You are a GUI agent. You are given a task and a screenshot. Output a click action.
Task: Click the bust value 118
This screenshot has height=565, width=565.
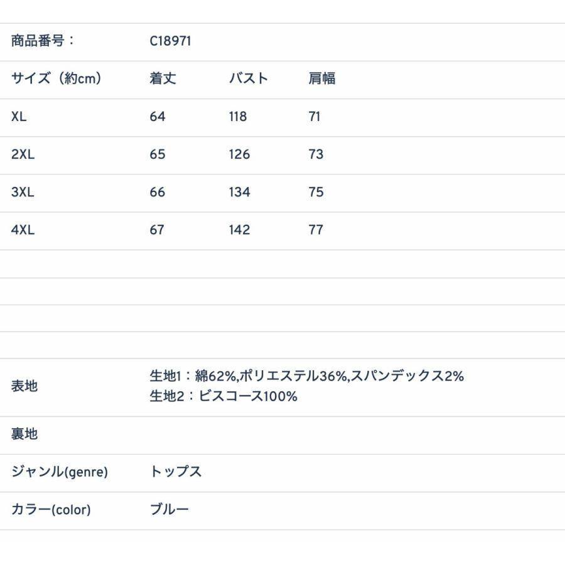pyautogui.click(x=238, y=117)
